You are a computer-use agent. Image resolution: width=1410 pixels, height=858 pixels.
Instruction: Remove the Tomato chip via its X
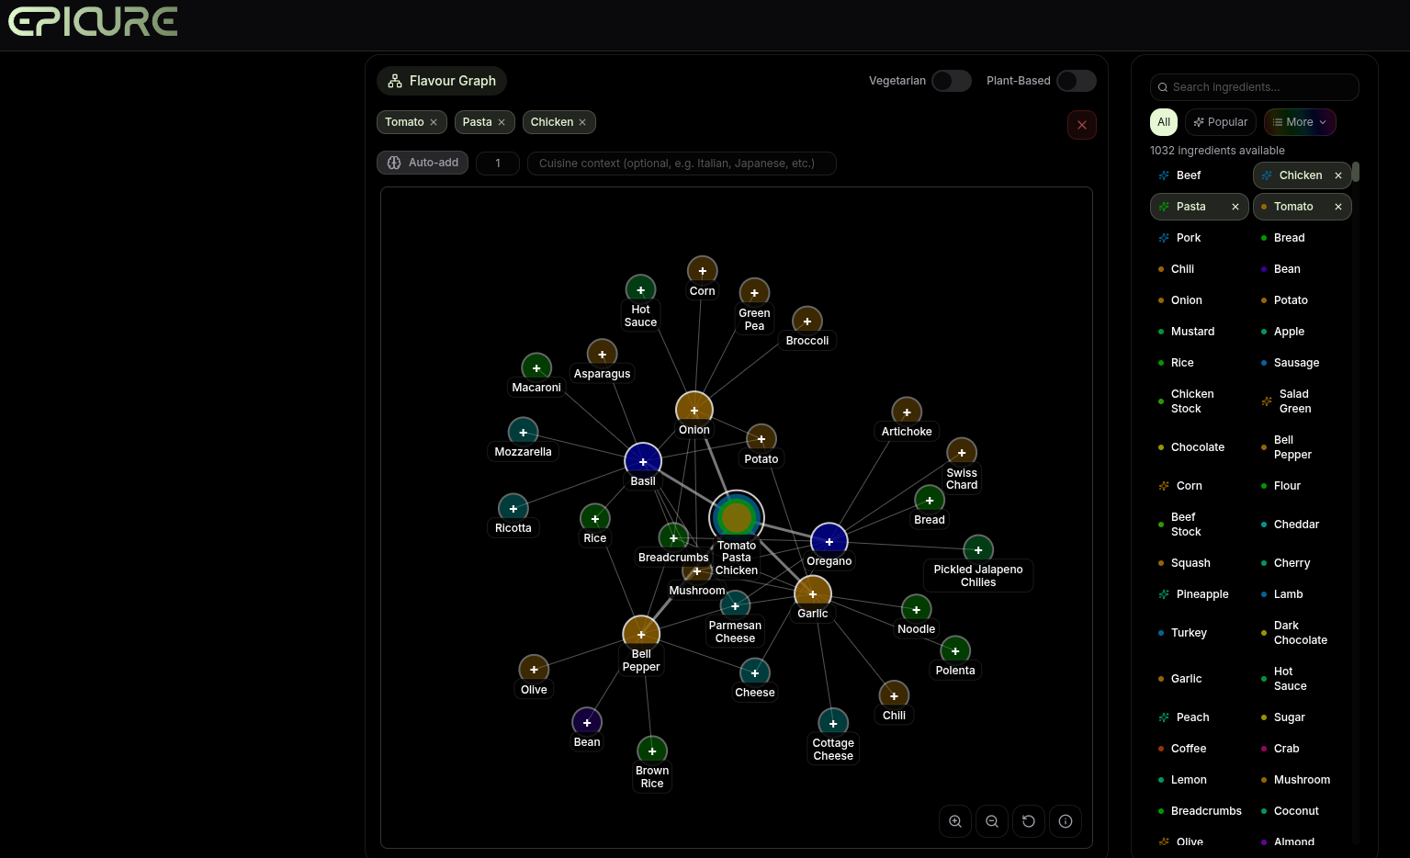point(434,122)
